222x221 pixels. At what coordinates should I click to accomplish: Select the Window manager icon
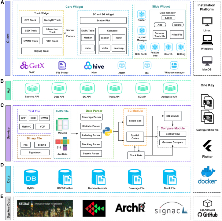click(x=174, y=65)
